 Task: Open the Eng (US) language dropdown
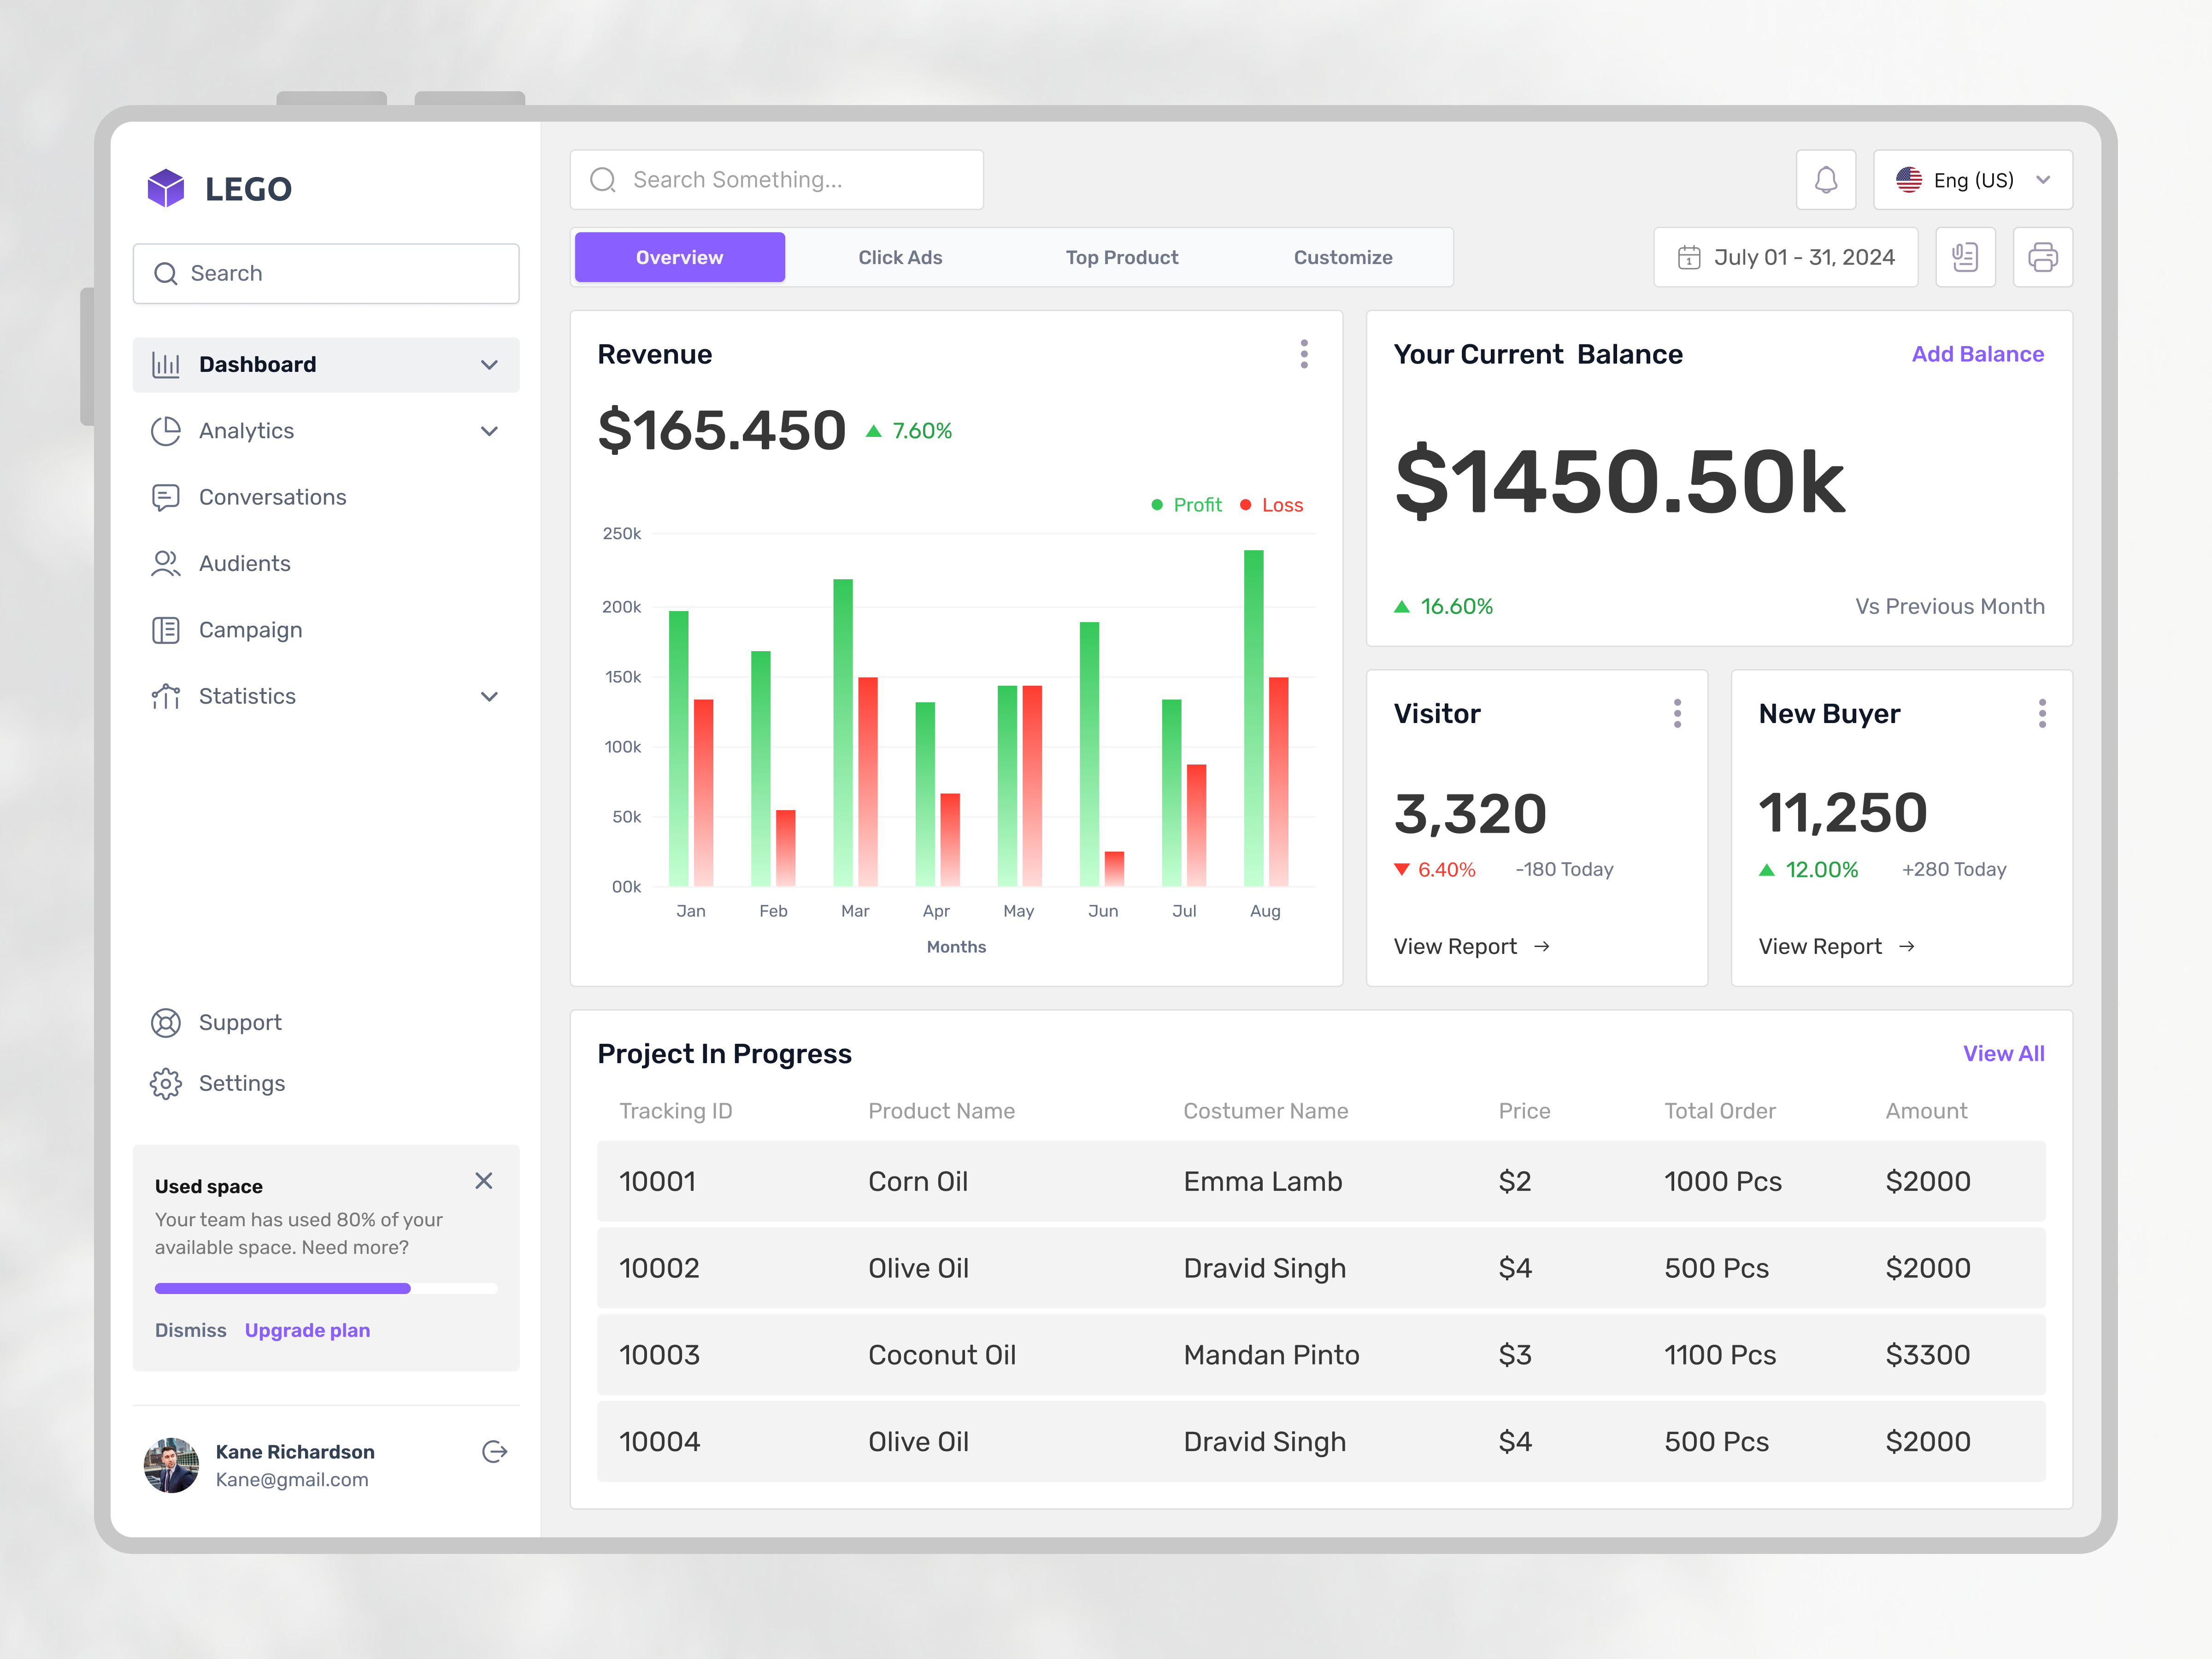tap(1972, 180)
